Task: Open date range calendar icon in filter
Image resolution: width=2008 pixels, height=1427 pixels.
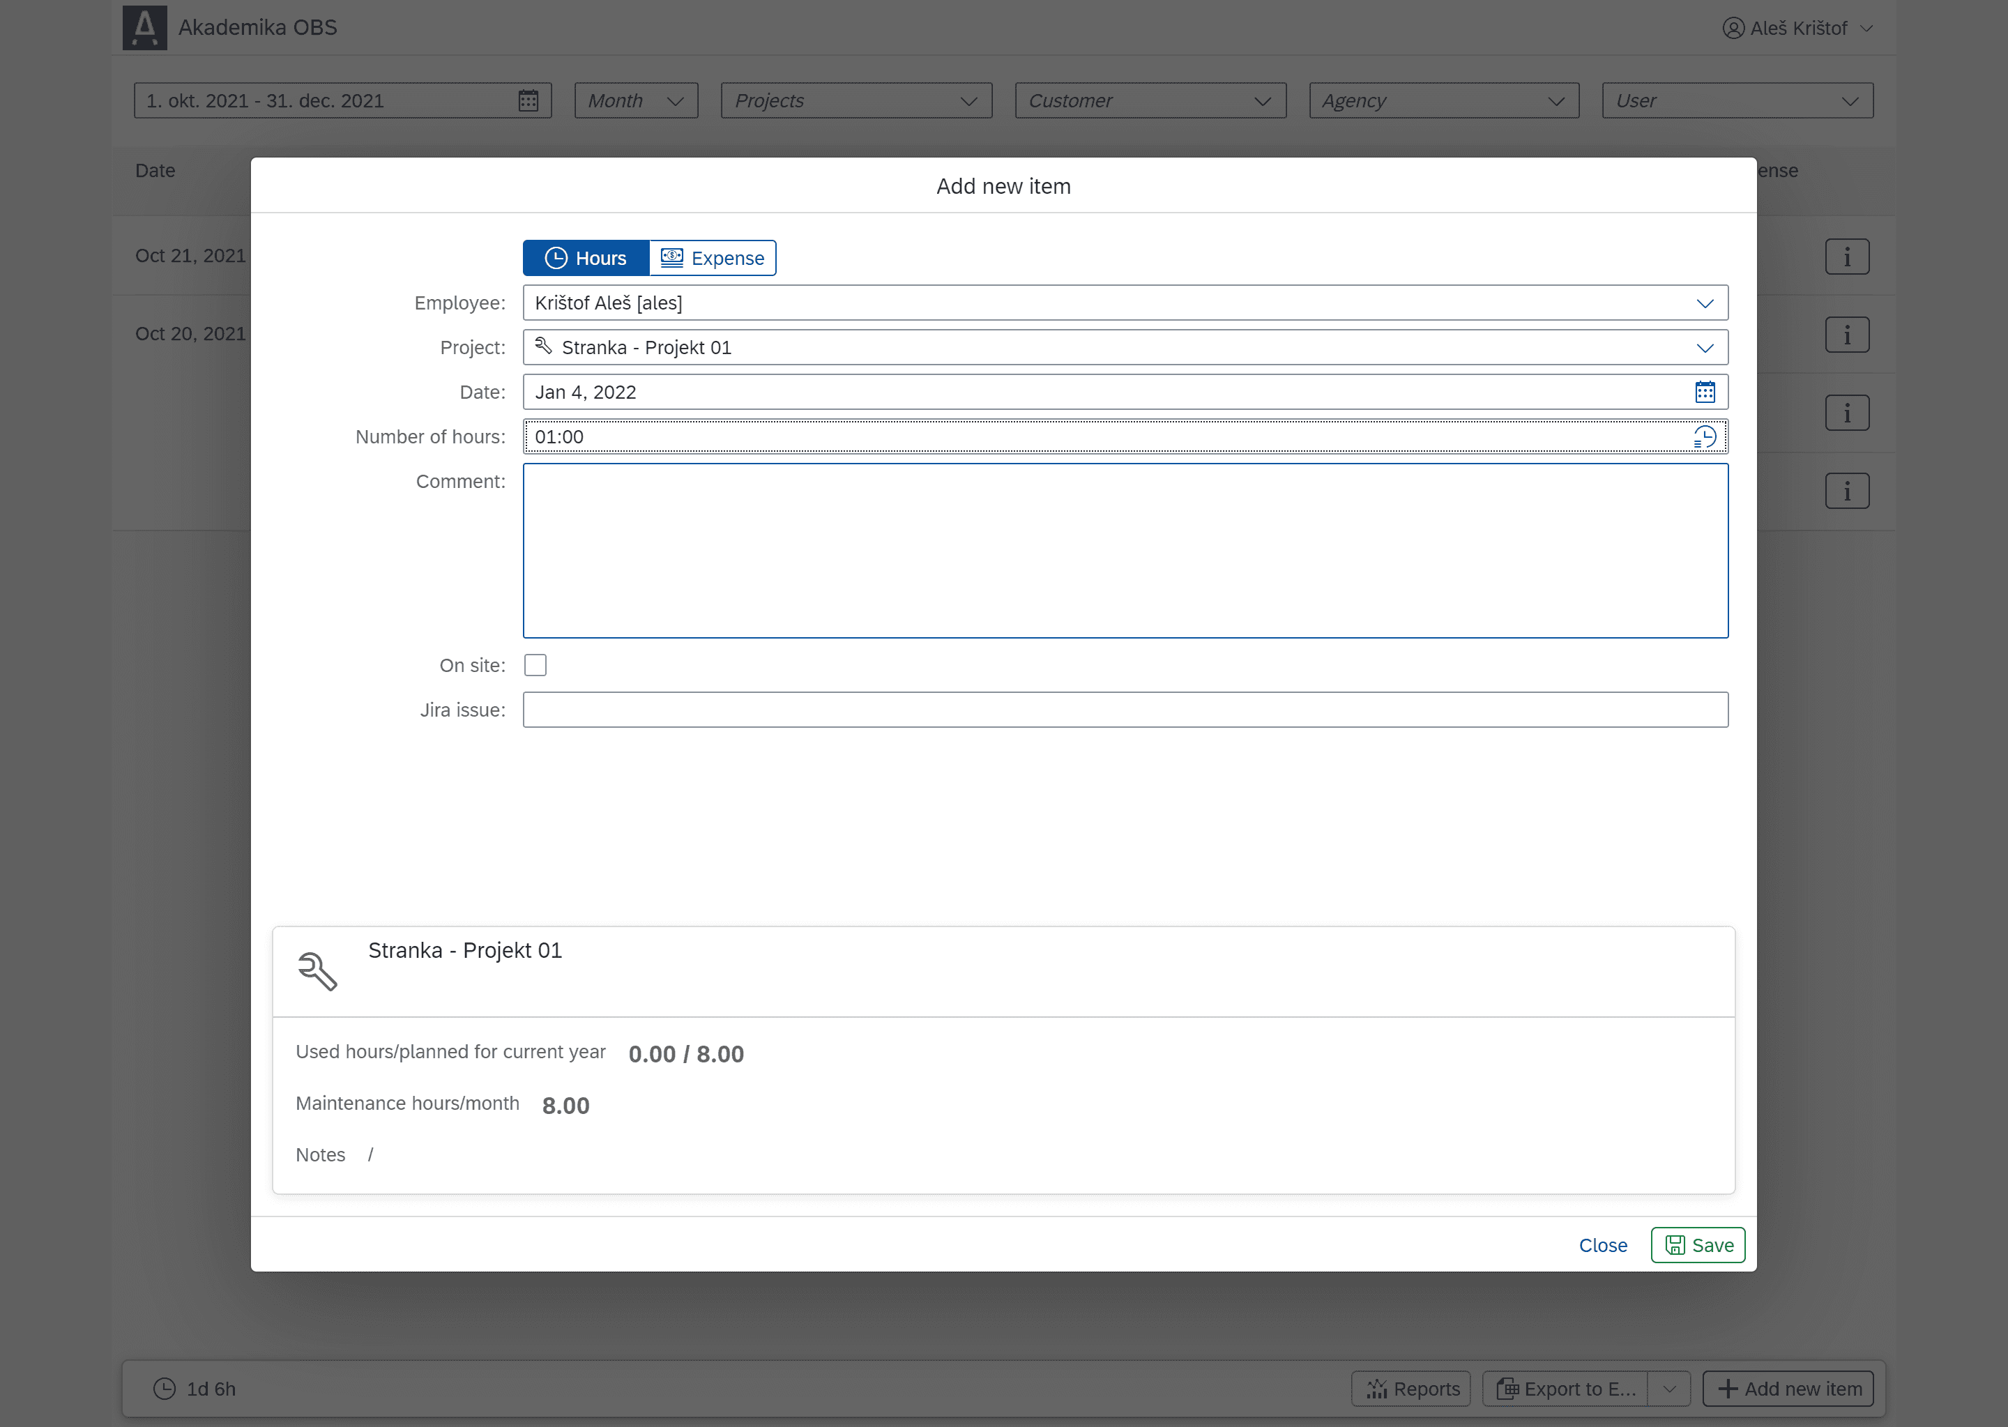Action: (527, 101)
